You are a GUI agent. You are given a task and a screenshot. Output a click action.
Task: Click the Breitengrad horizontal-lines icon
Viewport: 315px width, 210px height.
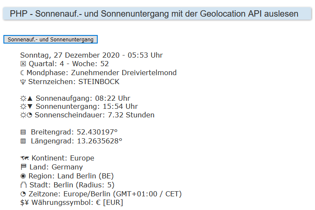click(x=23, y=132)
